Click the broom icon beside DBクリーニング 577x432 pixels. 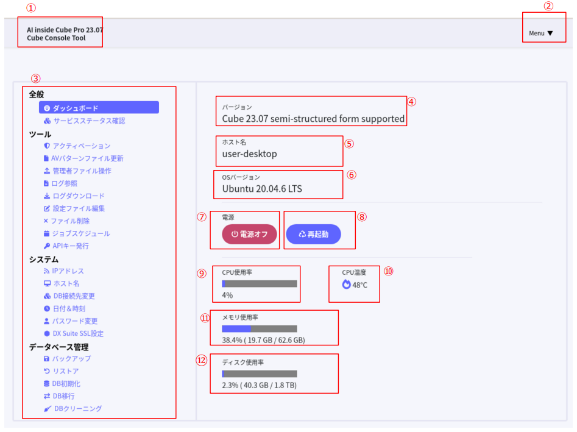[48, 409]
